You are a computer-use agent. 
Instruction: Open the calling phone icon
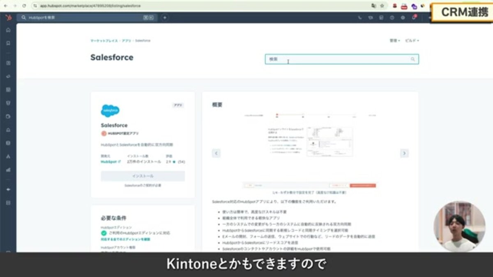click(360, 18)
